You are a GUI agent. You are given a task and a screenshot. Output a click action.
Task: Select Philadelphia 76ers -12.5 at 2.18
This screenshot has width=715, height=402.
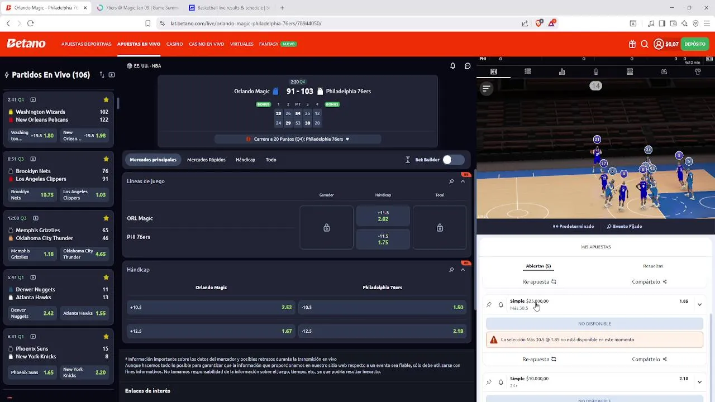tap(382, 331)
